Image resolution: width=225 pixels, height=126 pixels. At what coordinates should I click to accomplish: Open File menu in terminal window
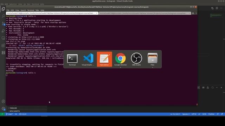(8, 10)
